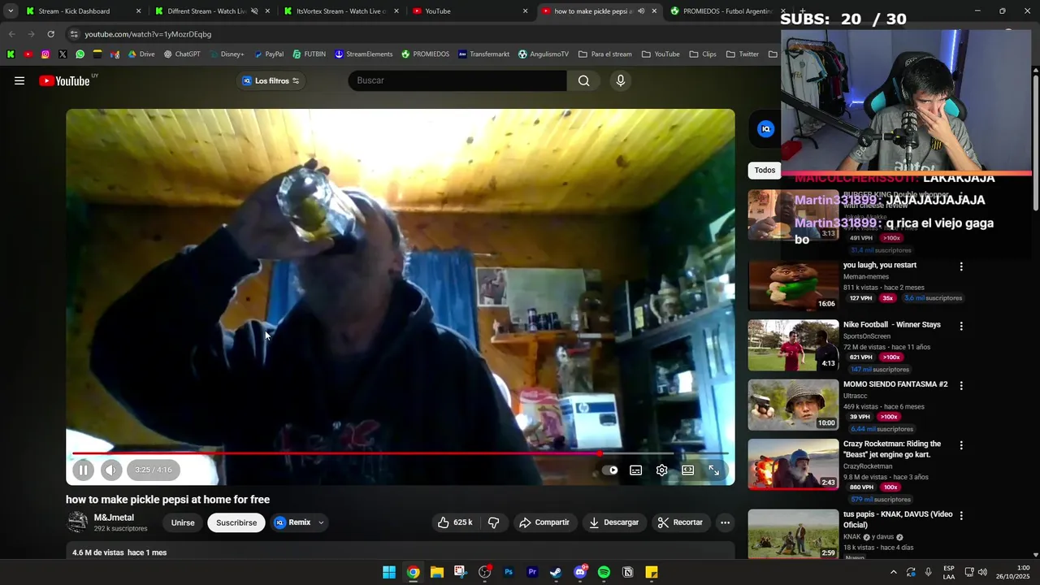Submit search with magnifying glass button

click(583, 80)
